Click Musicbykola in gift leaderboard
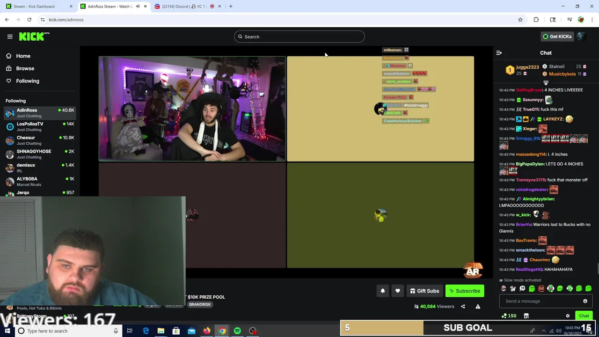Viewport: 599px width, 337px height. (x=562, y=74)
